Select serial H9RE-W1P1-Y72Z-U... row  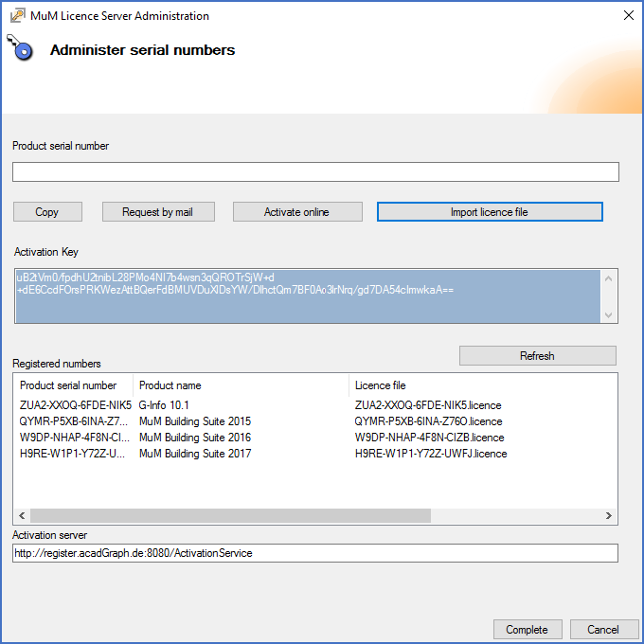coord(73,454)
